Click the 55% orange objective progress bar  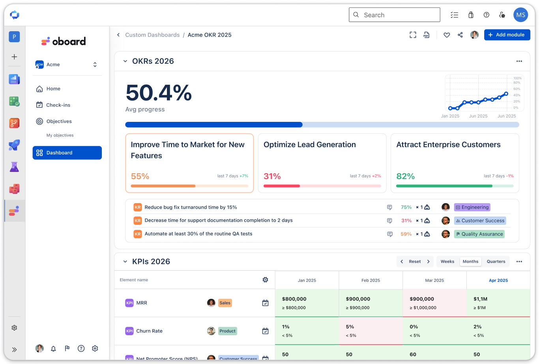(189, 186)
